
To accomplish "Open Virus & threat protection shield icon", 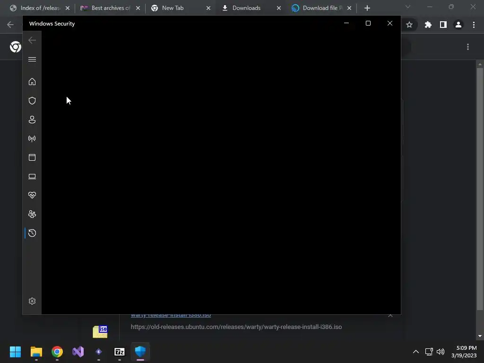I will (x=32, y=101).
